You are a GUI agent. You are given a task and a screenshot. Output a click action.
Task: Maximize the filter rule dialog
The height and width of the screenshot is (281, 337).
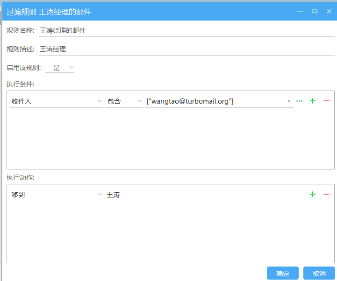[x=315, y=11]
